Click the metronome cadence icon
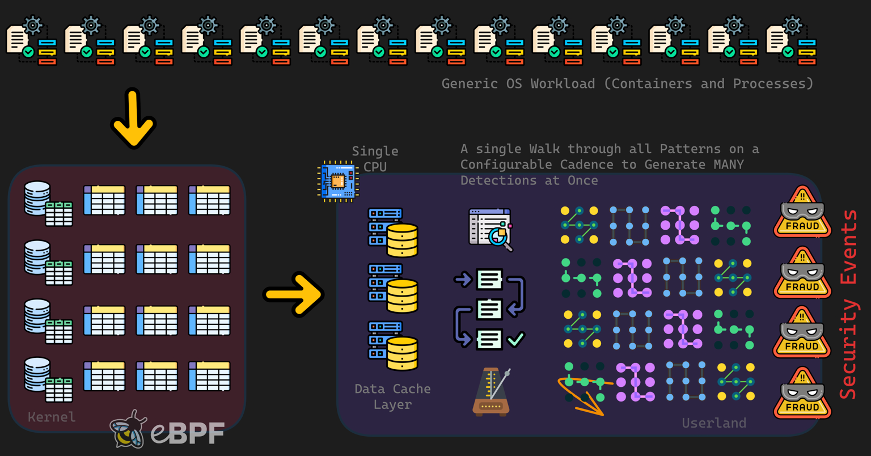Screen dimensions: 871x456 point(490,391)
